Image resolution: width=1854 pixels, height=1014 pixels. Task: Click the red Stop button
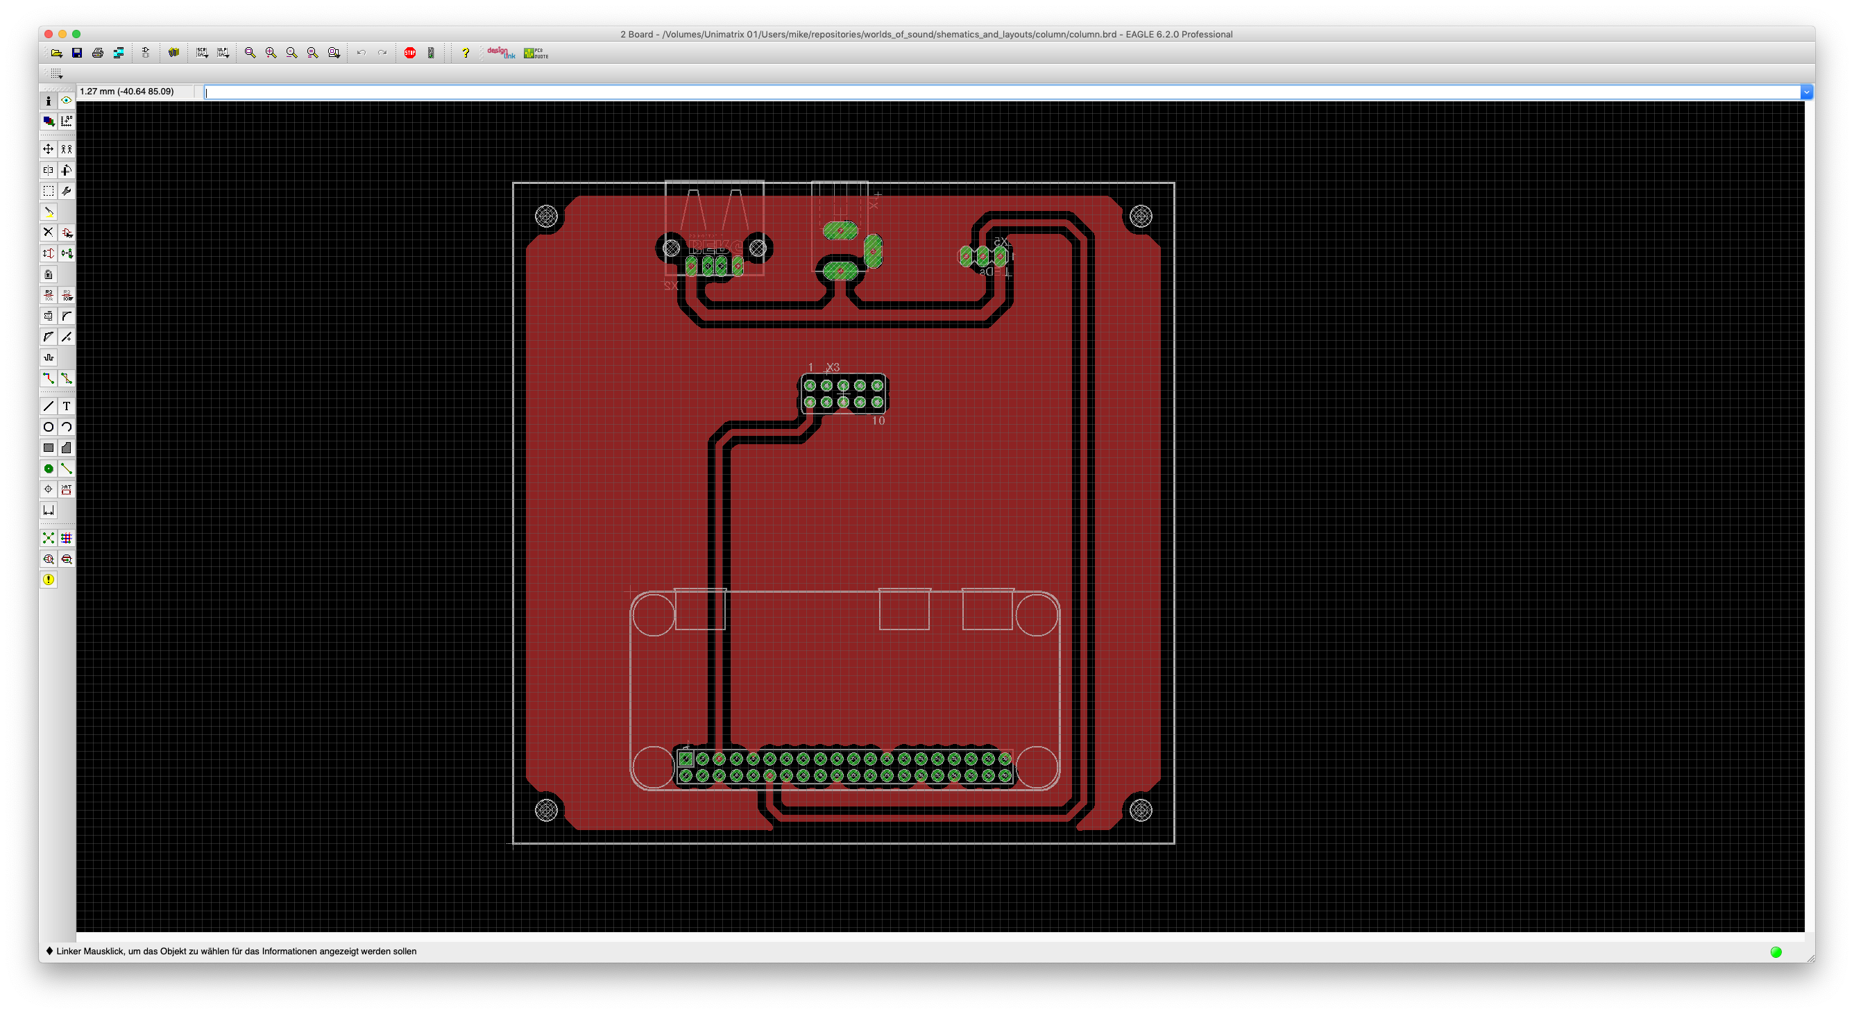tap(409, 53)
